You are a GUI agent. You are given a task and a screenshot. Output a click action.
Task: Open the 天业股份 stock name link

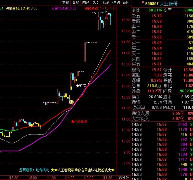(x=168, y=4)
